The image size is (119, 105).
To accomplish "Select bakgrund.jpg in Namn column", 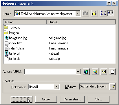I will [18, 38].
